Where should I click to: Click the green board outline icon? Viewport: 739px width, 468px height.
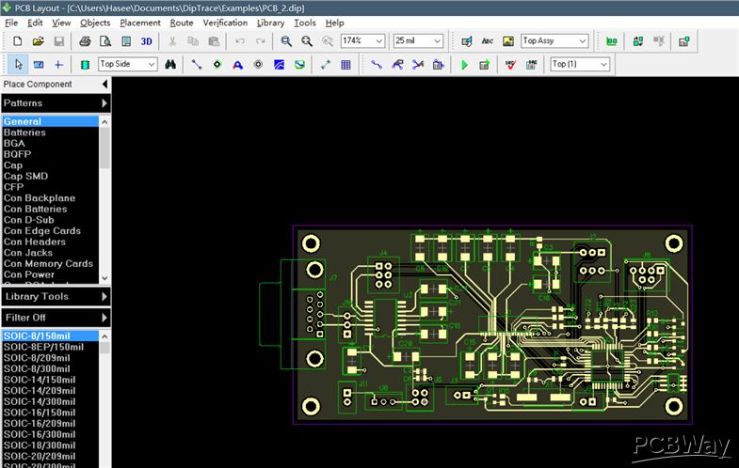(x=611, y=41)
